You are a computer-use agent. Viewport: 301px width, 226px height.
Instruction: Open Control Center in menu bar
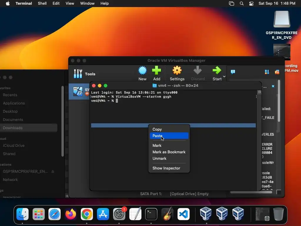251,4
